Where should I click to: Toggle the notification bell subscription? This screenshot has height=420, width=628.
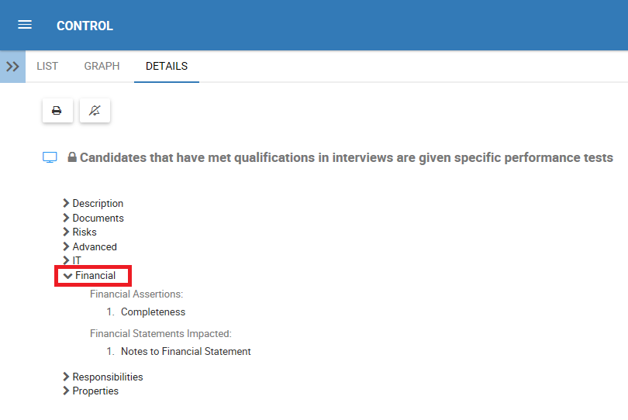(95, 111)
